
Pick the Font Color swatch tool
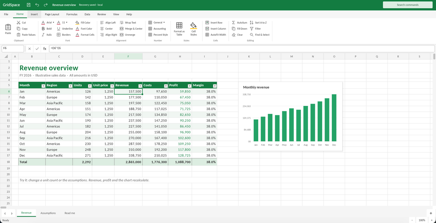point(84,29)
